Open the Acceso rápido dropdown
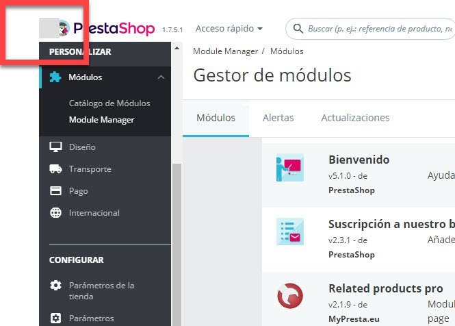The image size is (455, 326). point(229,29)
